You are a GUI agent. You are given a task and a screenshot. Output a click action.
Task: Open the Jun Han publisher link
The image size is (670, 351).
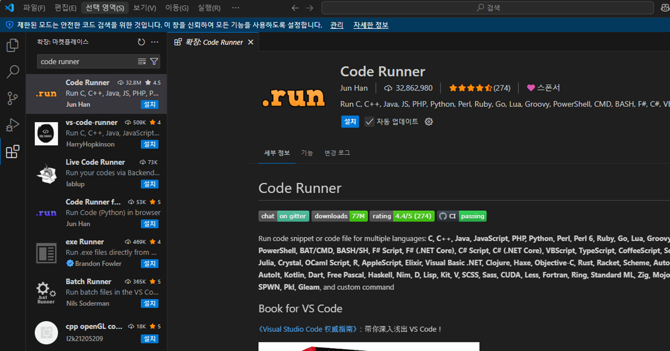click(354, 88)
